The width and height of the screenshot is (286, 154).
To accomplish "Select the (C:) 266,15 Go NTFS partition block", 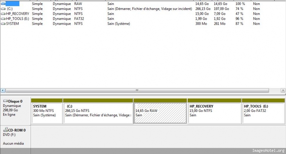I will (98, 111).
